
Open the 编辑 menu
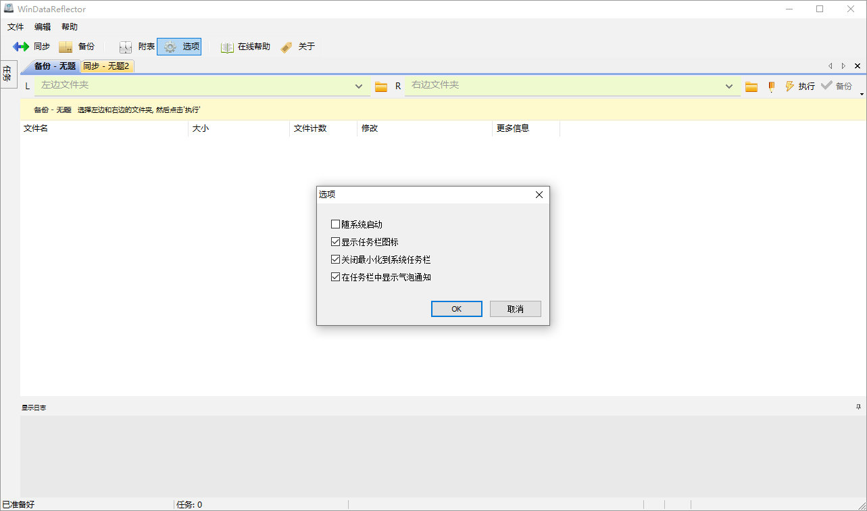pos(43,27)
